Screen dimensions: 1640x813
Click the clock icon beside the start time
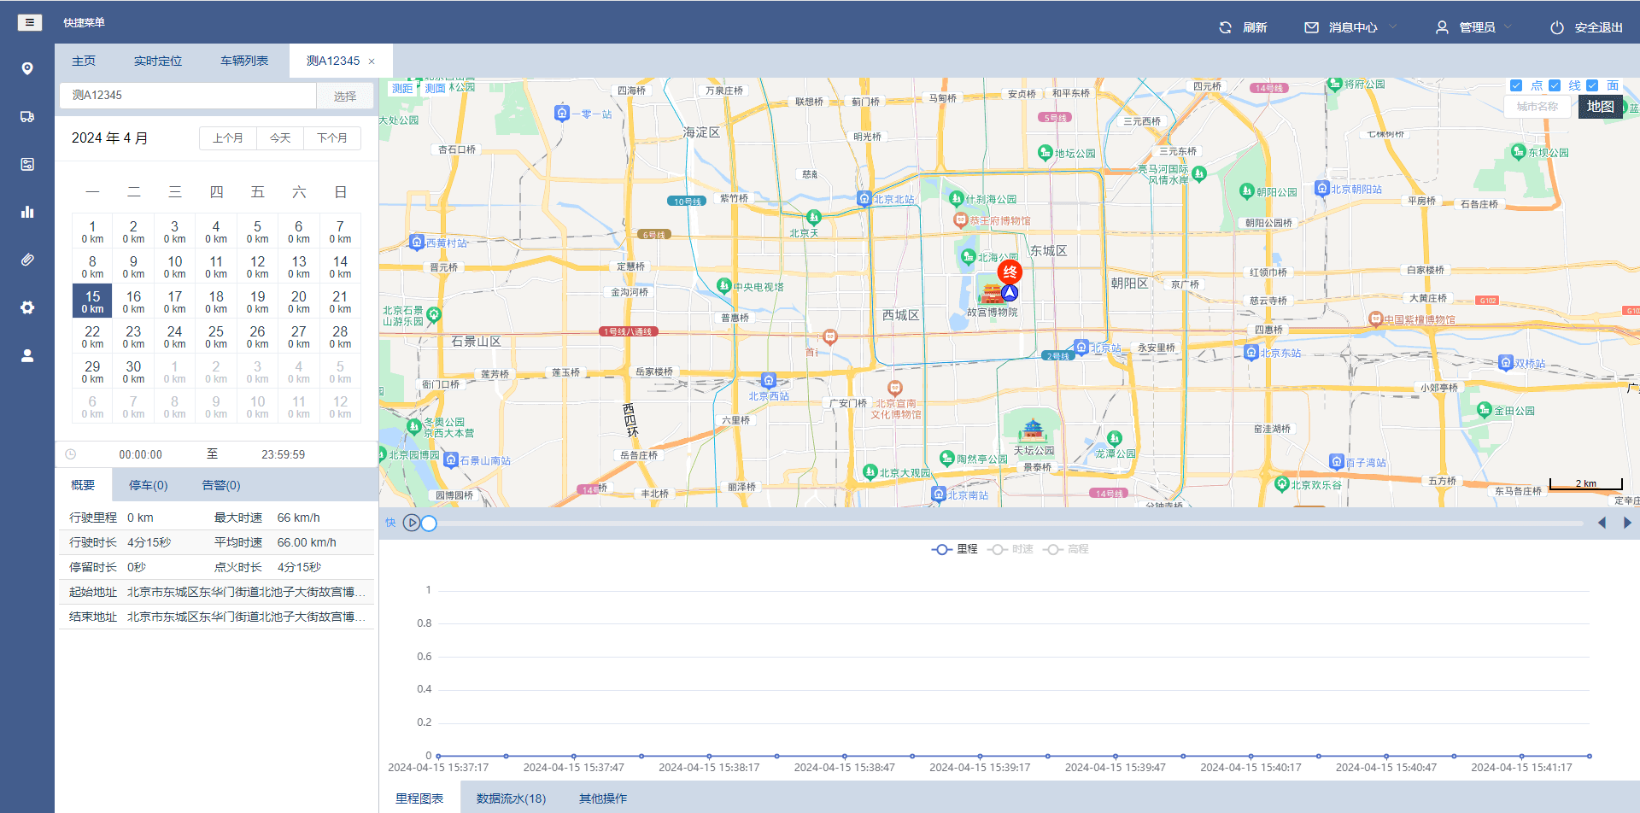[71, 454]
